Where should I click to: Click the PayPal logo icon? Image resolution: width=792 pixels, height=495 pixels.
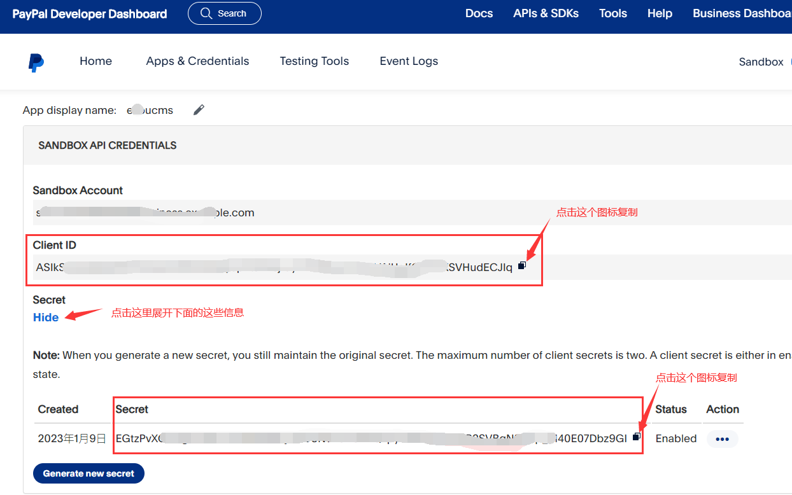coord(36,62)
